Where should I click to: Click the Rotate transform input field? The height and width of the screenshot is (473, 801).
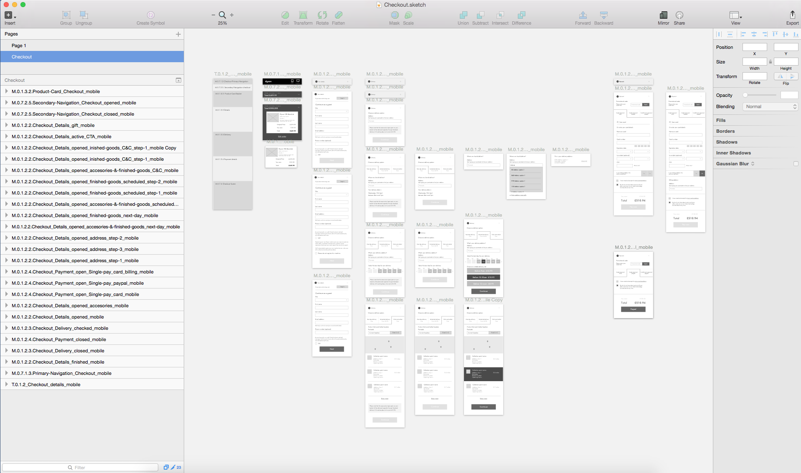754,76
